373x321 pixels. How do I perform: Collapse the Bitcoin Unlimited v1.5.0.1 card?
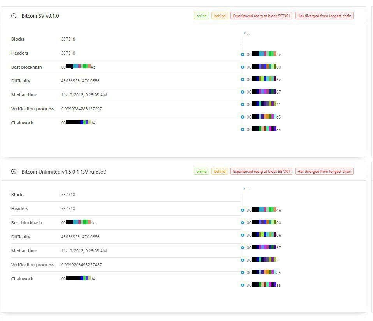click(14, 172)
